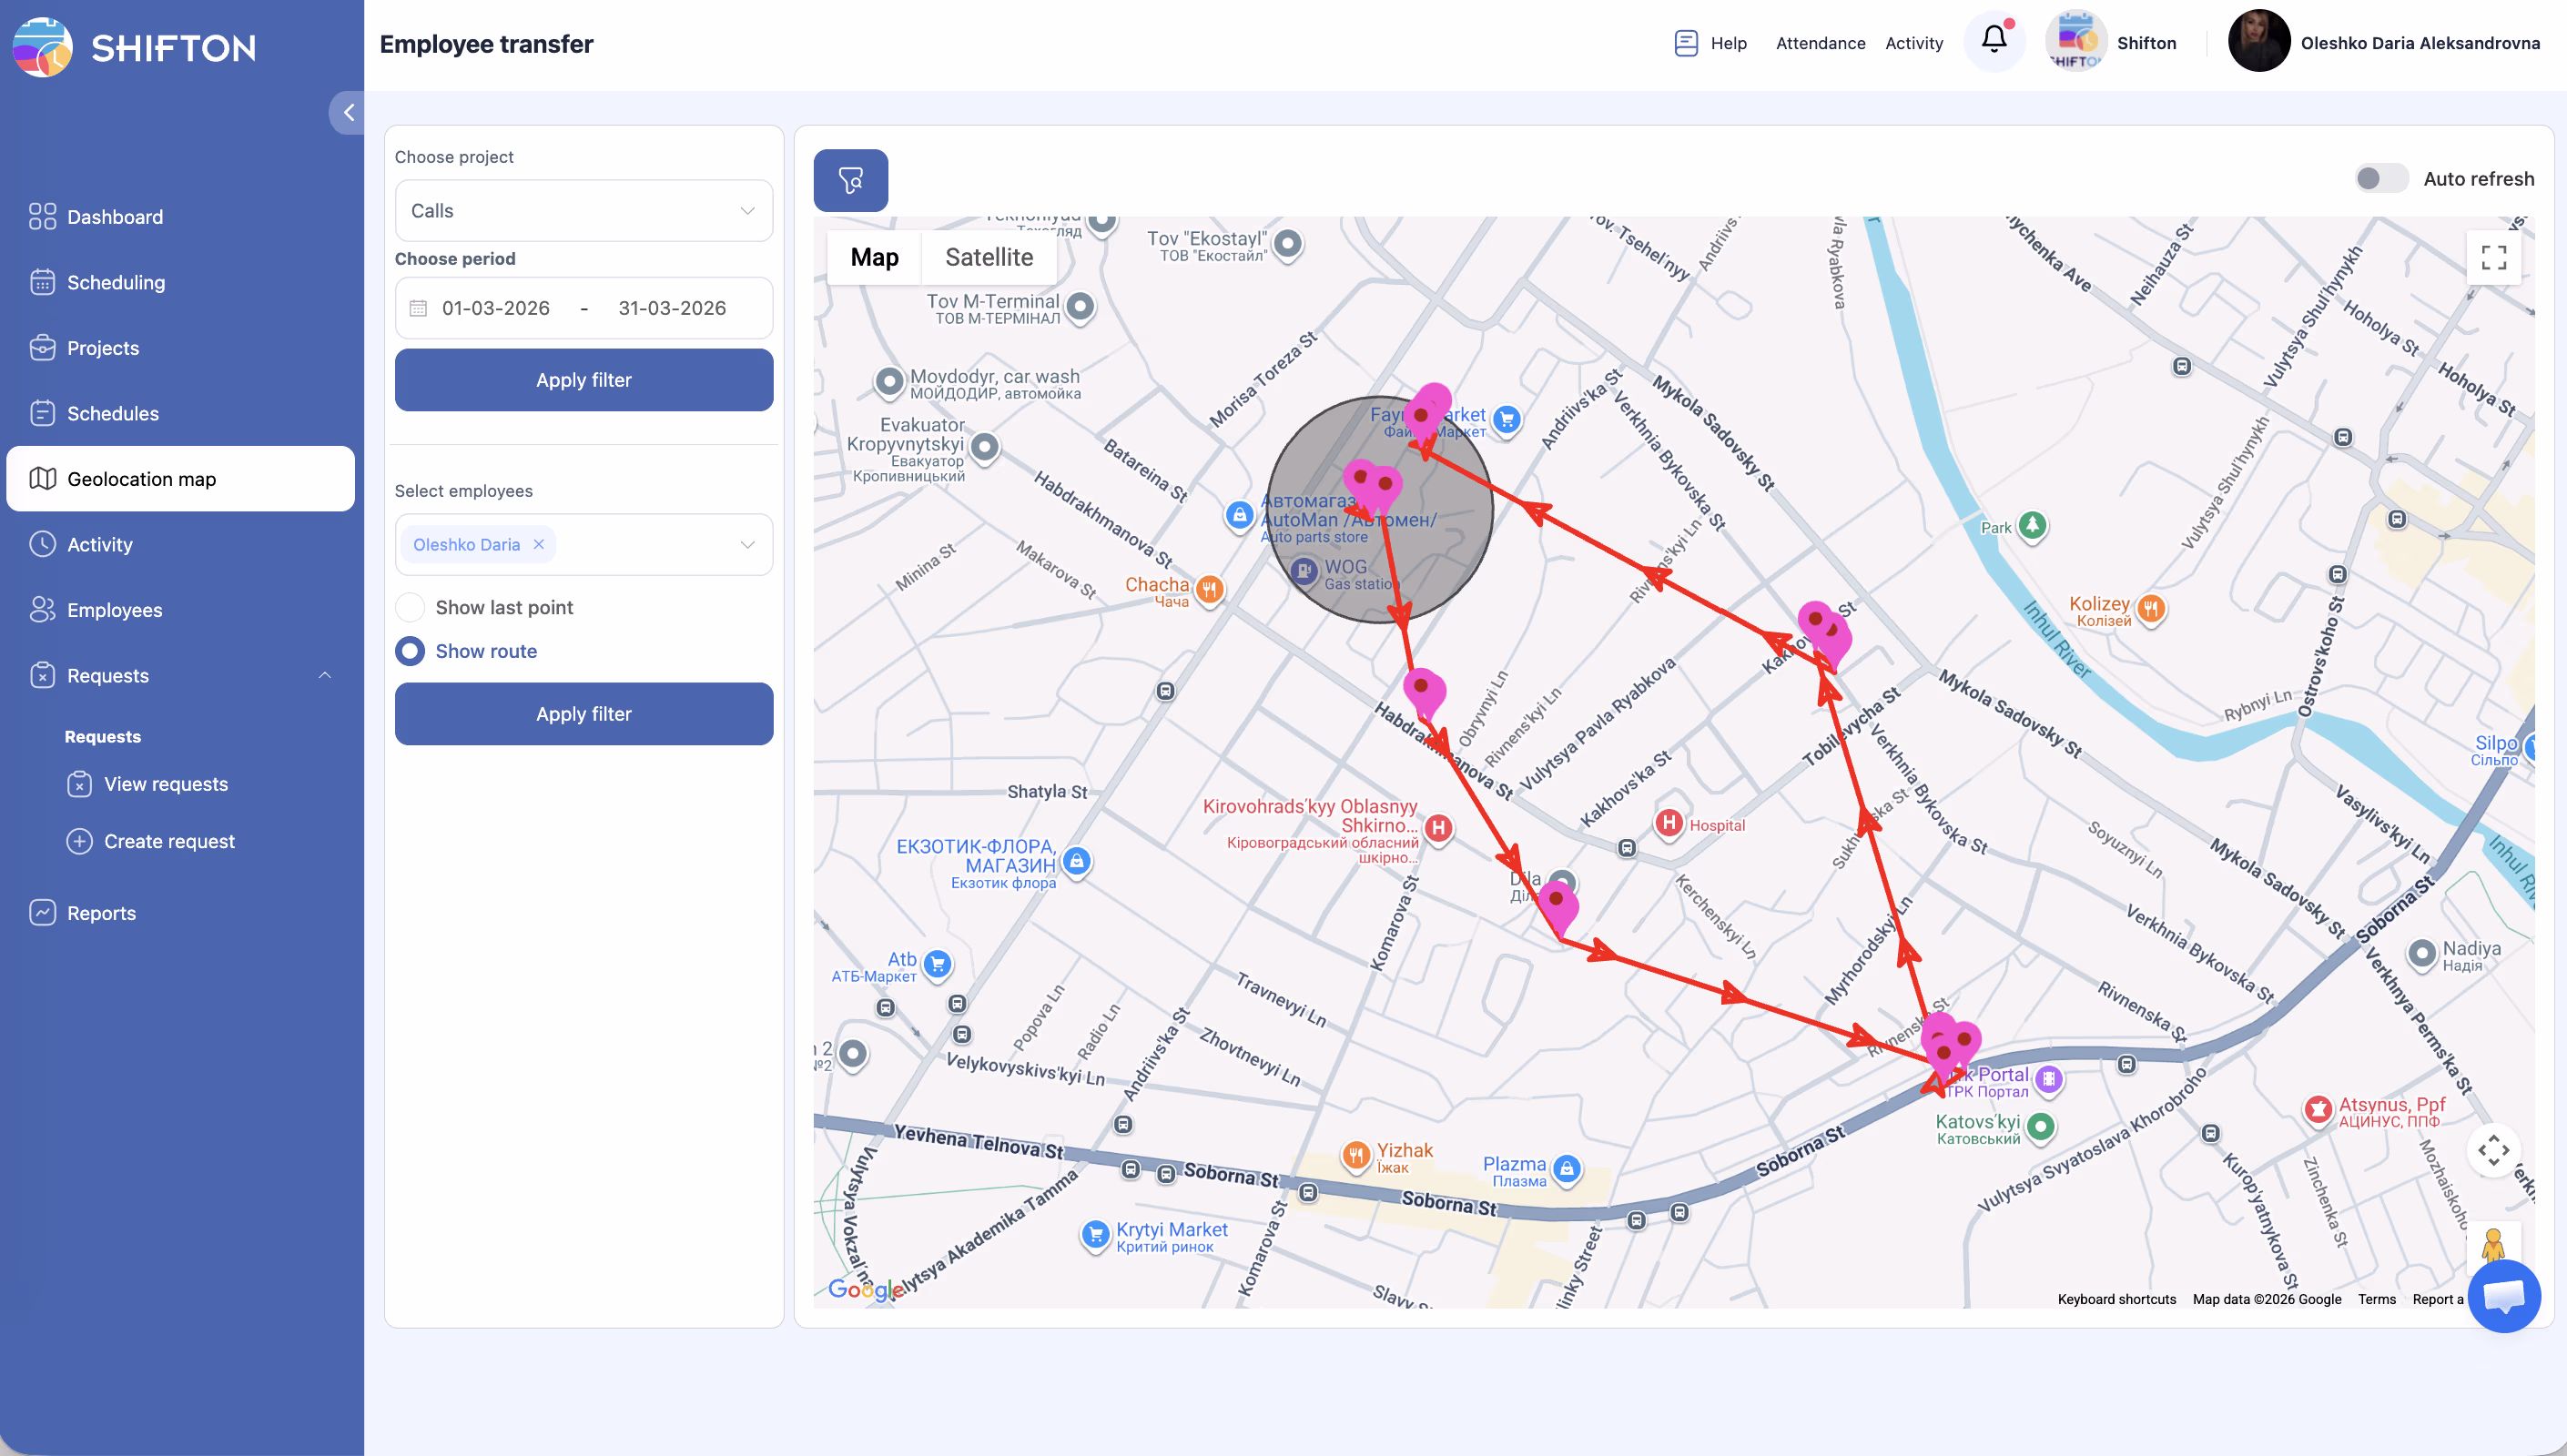Enable the Auto refresh toggle
The image size is (2567, 1456).
[x=2381, y=178]
